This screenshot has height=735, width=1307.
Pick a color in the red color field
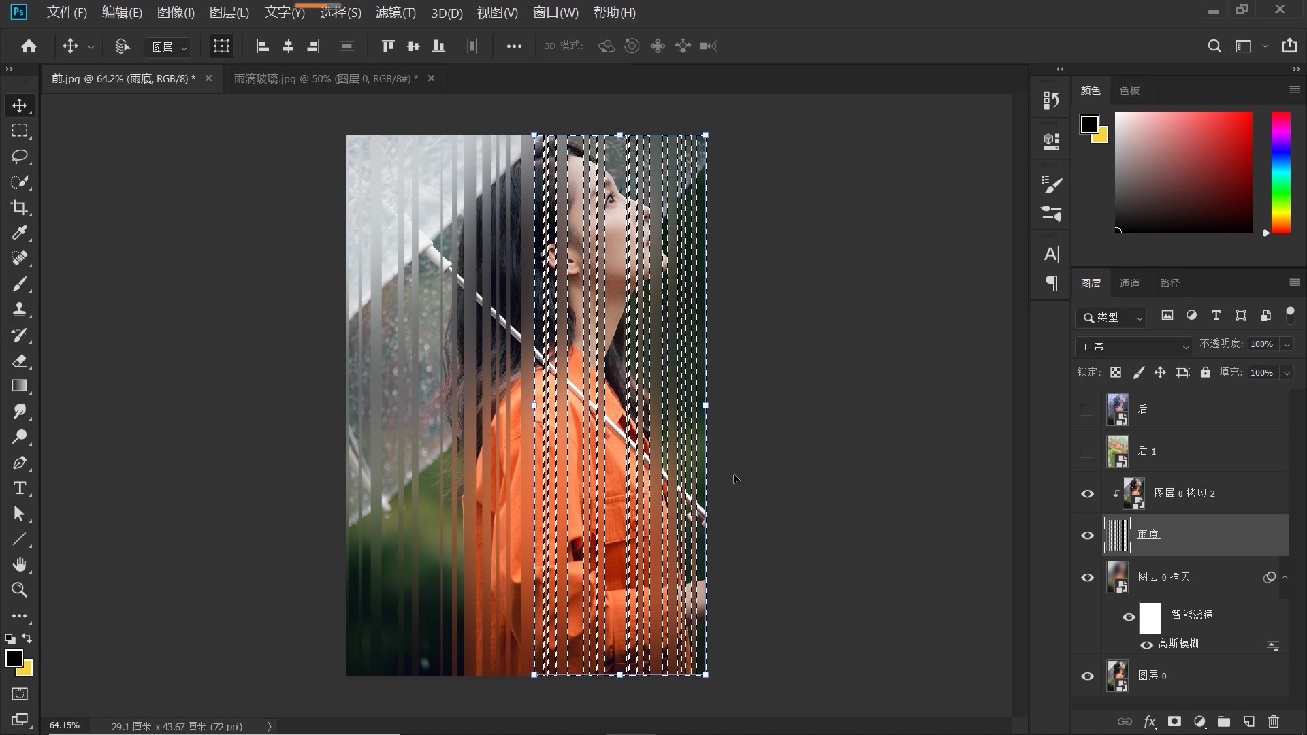[x=1183, y=173]
